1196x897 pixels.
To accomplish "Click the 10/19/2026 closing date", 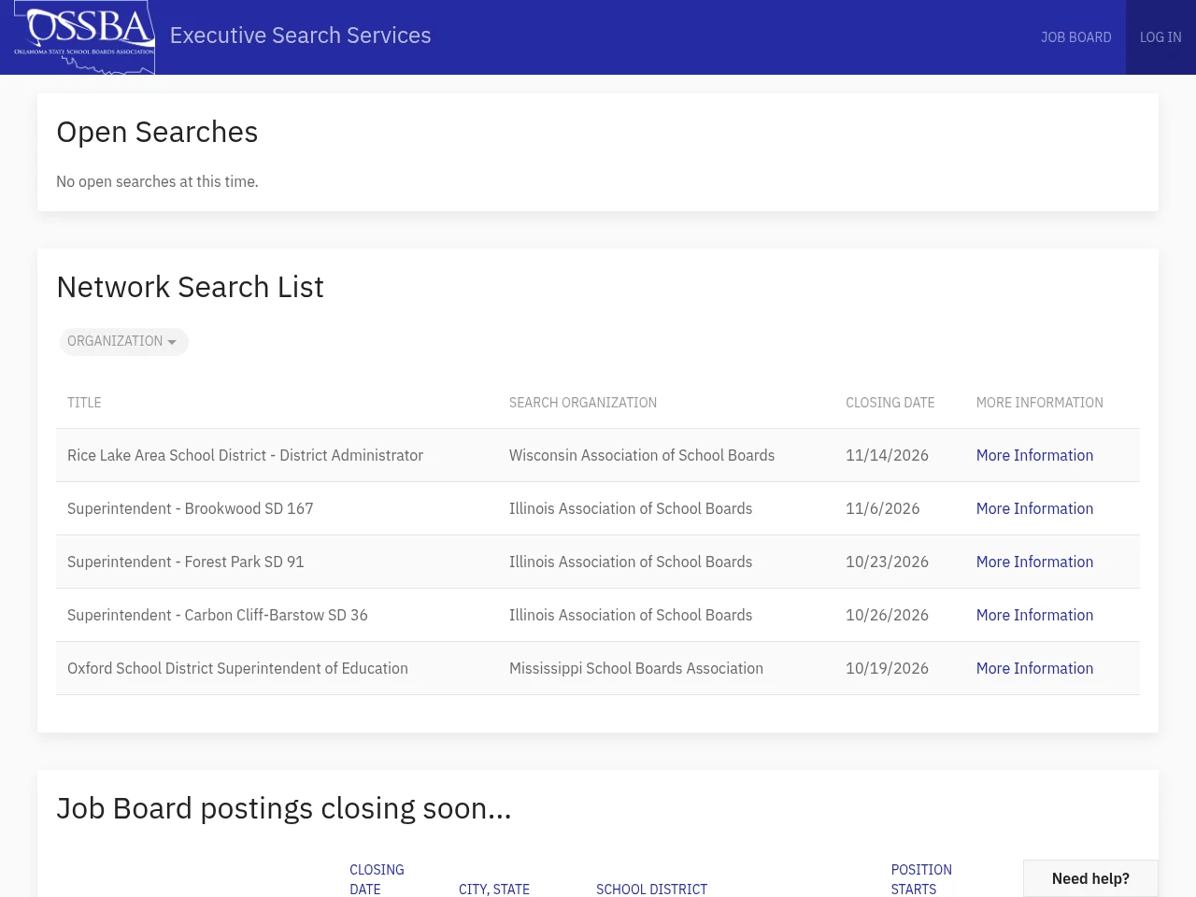I will (x=887, y=668).
